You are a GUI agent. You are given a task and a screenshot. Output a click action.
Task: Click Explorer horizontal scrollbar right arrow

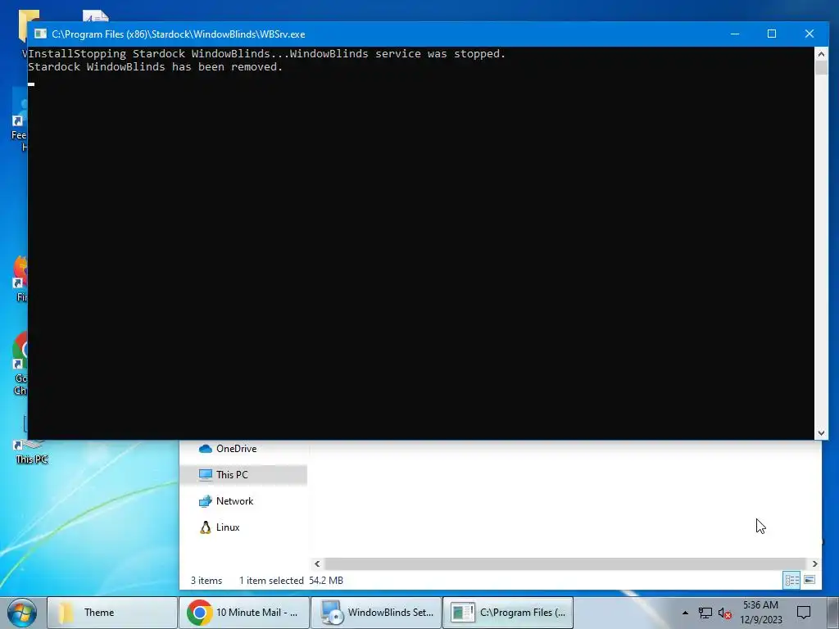pos(814,563)
